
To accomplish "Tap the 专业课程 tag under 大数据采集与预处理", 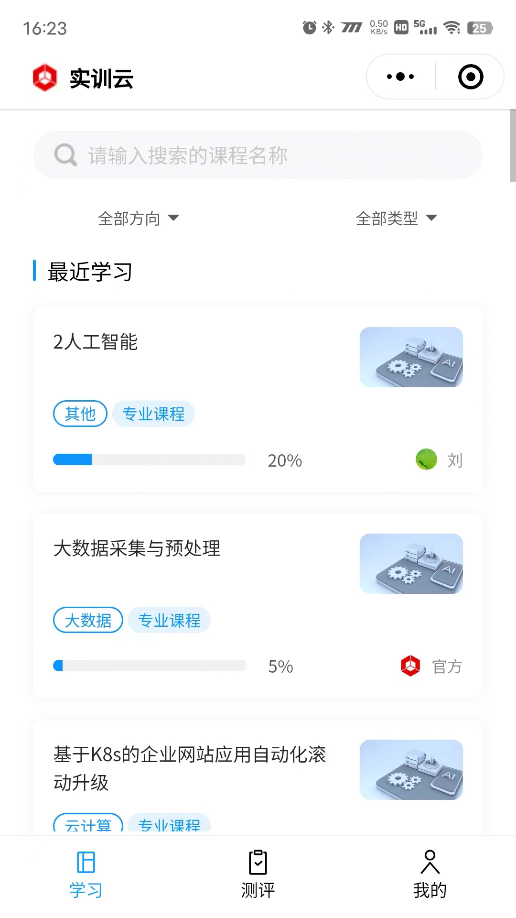I will tap(169, 620).
